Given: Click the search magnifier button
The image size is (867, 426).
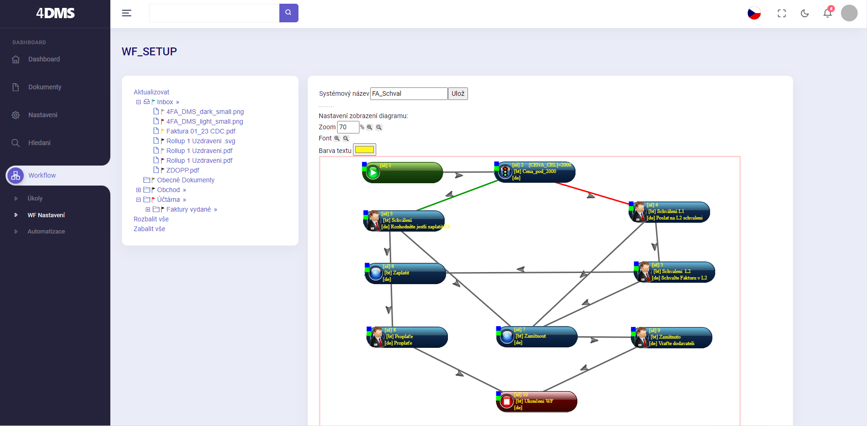Looking at the screenshot, I should (x=289, y=13).
